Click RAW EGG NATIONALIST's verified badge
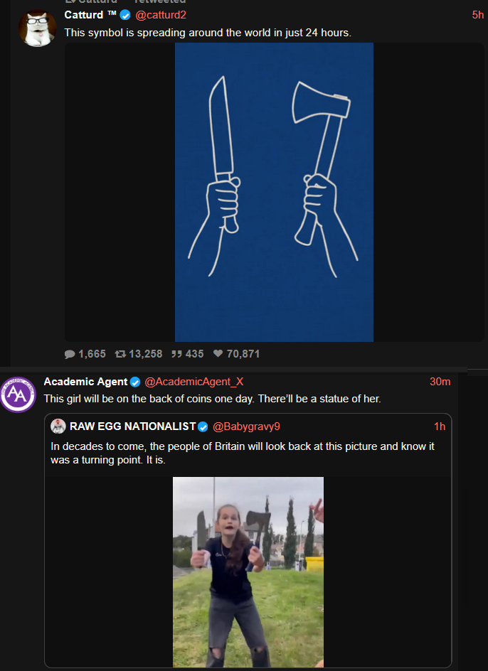 coord(203,426)
